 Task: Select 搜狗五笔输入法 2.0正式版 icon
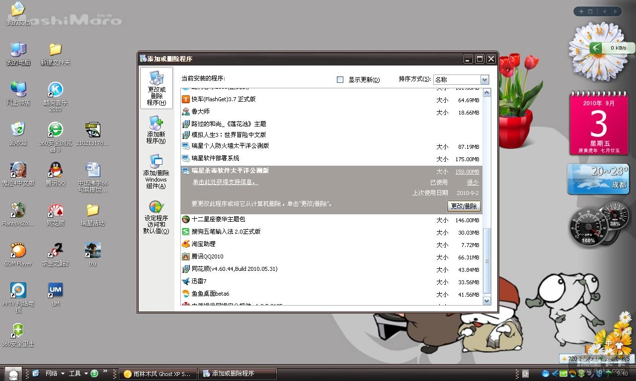(186, 232)
